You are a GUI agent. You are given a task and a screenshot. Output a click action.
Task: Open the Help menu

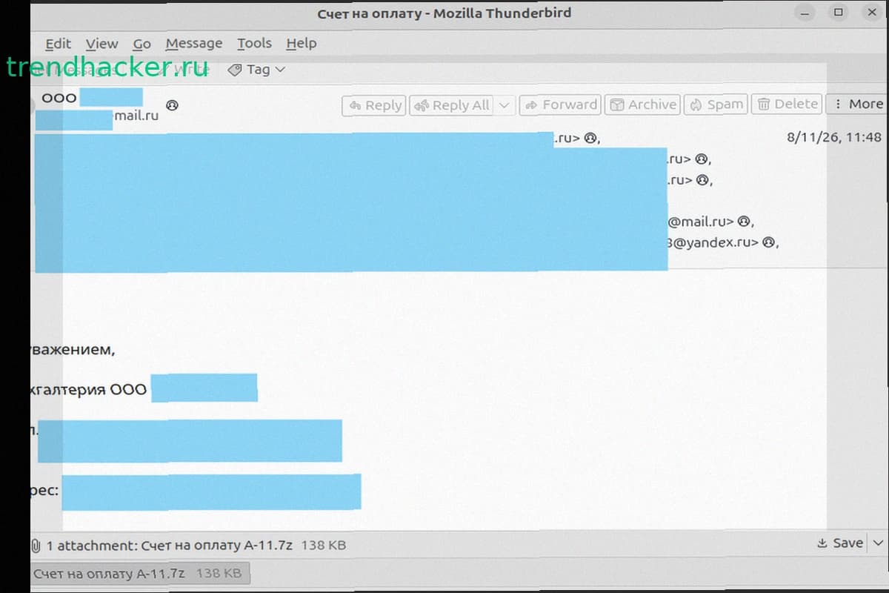pos(301,43)
